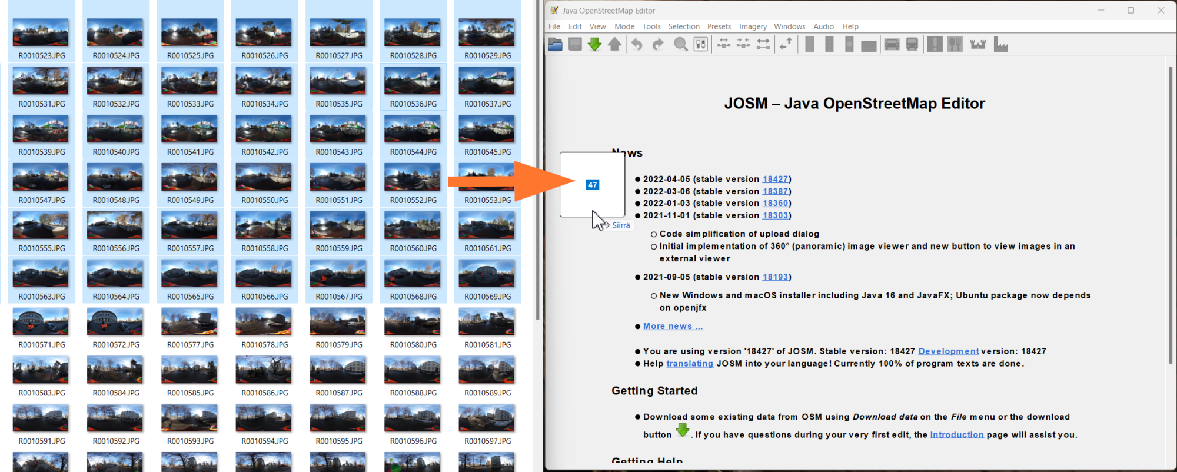Select the castle preset icon

pos(978,45)
